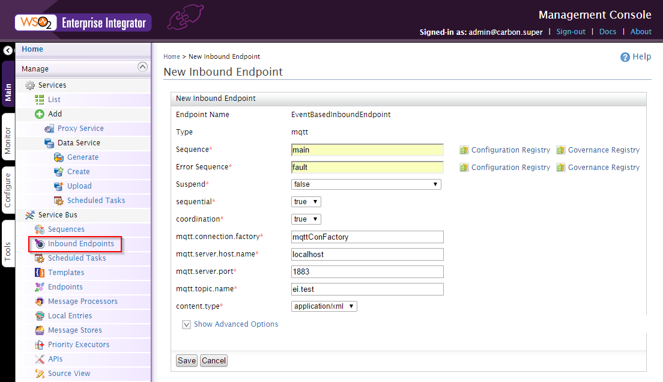
Task: Click the Message Processors icon
Action: [40, 302]
